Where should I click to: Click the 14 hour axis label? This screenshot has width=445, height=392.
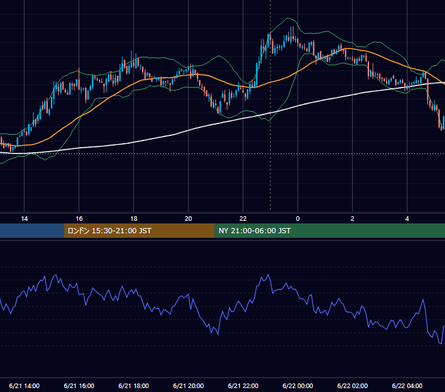[24, 219]
